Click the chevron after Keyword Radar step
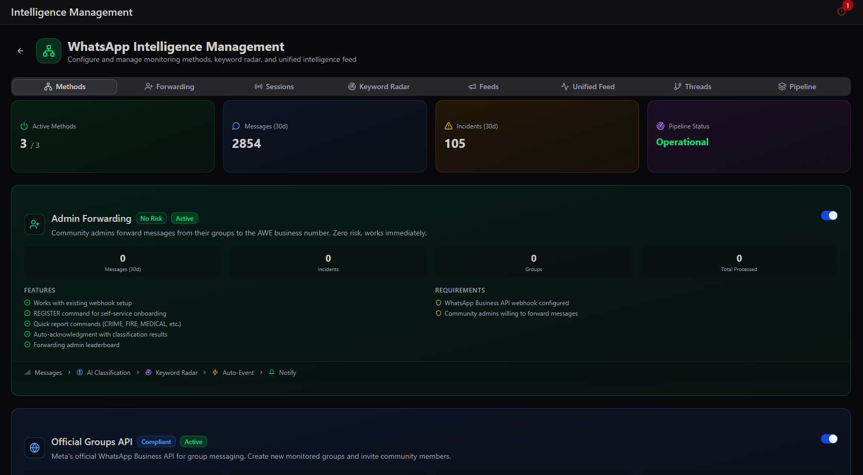 [205, 372]
